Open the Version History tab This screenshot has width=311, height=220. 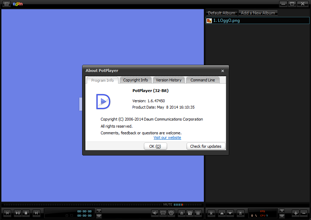[169, 80]
